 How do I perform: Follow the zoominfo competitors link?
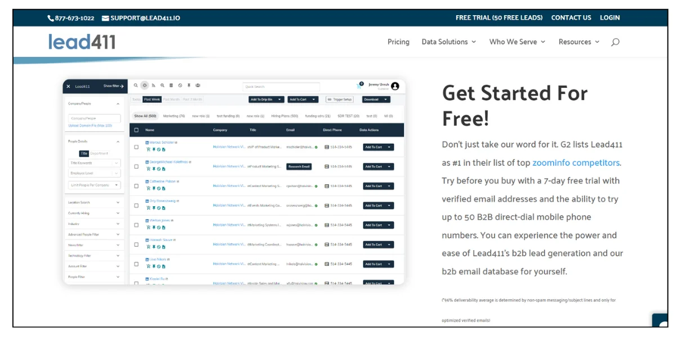[x=576, y=163]
